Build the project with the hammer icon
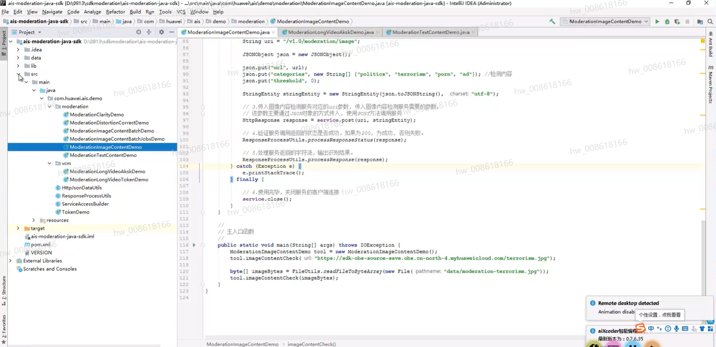 point(552,22)
